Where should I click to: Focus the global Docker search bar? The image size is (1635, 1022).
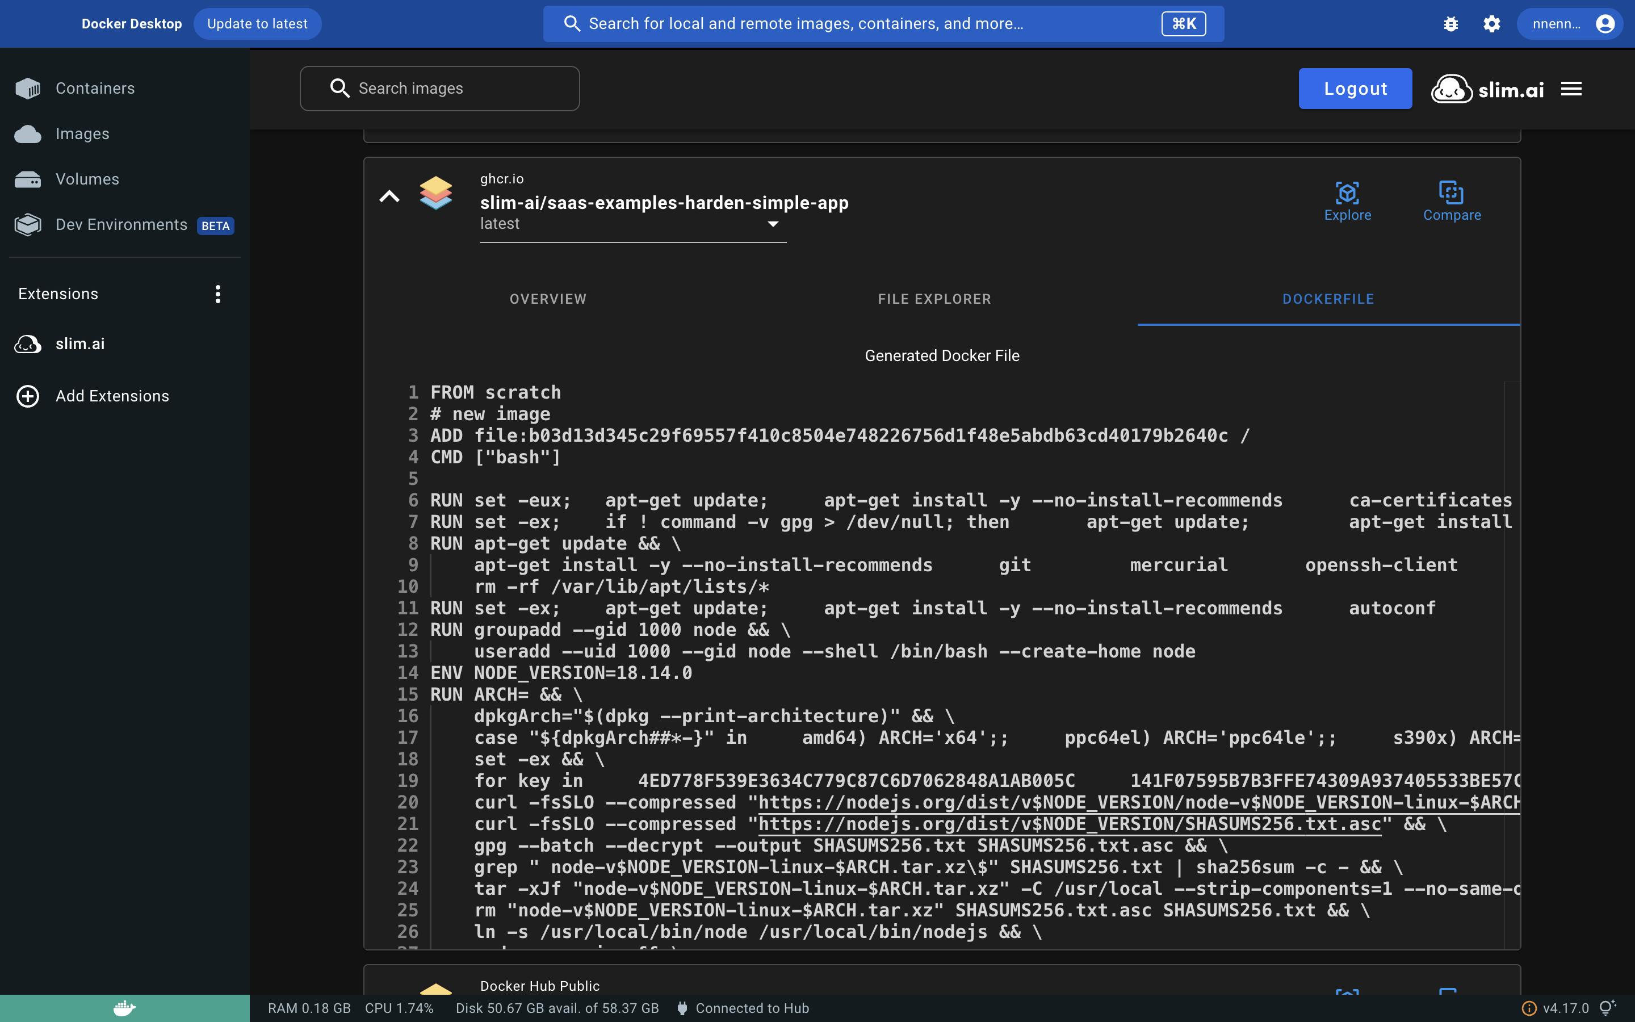(883, 24)
